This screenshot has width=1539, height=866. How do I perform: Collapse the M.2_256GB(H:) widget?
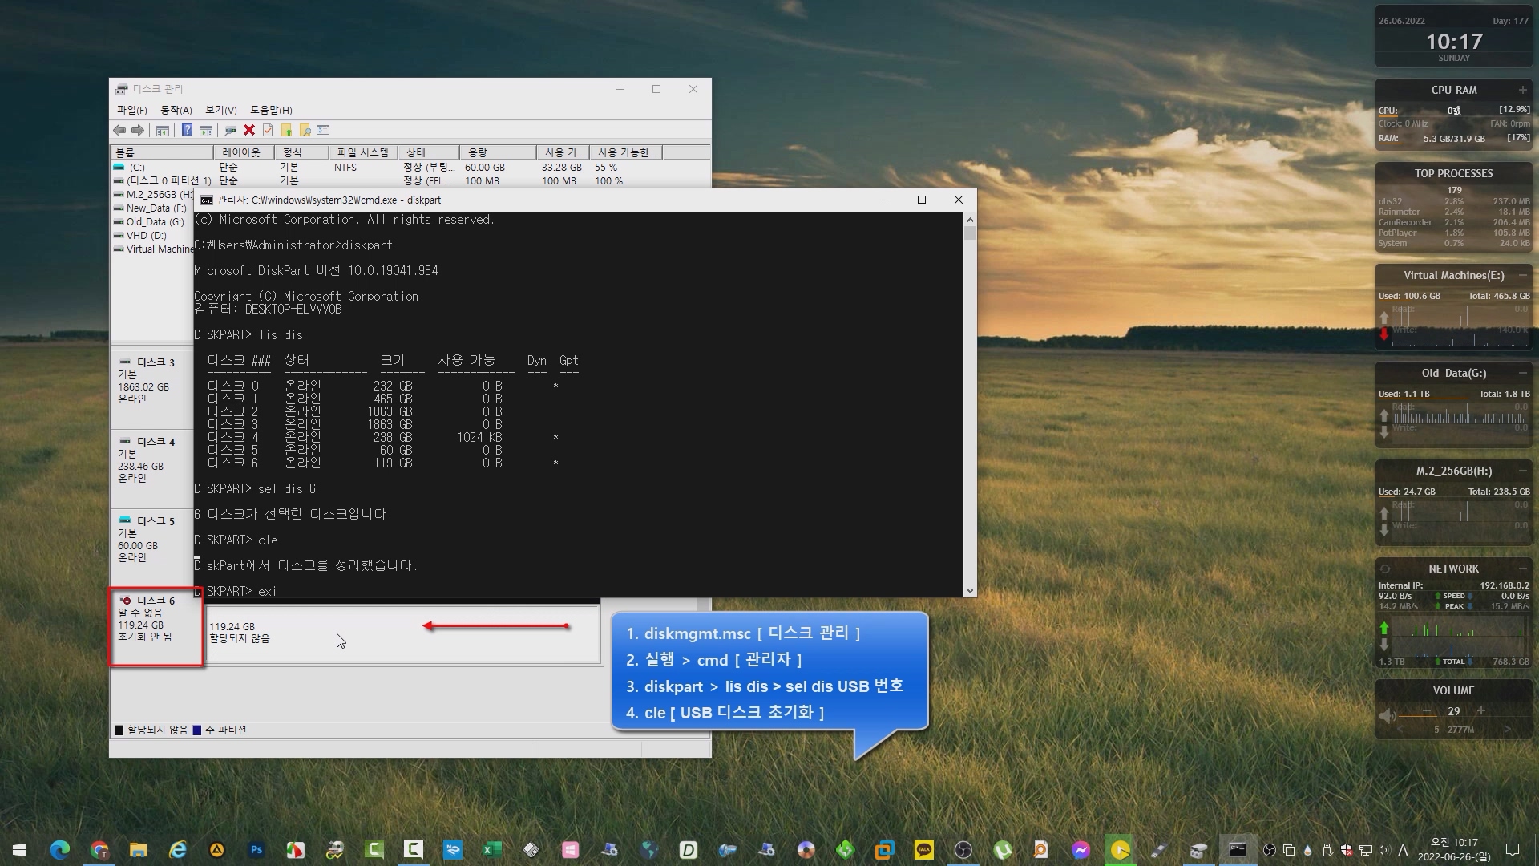[x=1522, y=471]
